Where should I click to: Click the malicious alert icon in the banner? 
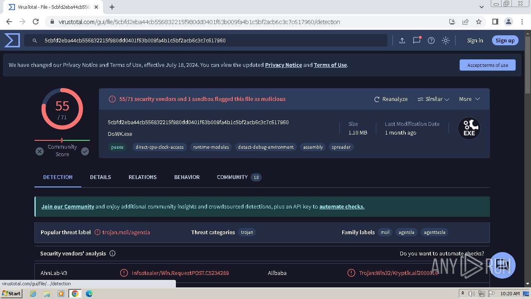(x=112, y=99)
